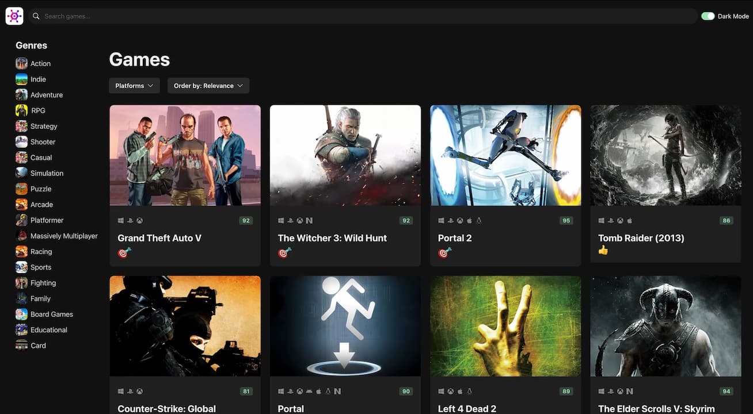Choose the Racing genre link
The height and width of the screenshot is (414, 753).
41,251
